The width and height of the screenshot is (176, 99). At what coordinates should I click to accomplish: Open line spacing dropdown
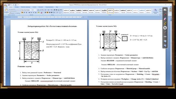pyautogui.click(x=54, y=12)
